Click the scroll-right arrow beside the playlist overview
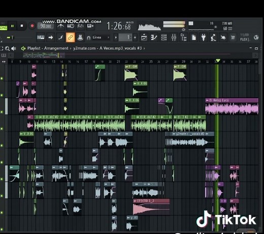264x234 pixels. 255,55
